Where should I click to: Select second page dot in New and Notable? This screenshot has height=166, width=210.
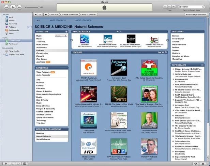(119, 32)
